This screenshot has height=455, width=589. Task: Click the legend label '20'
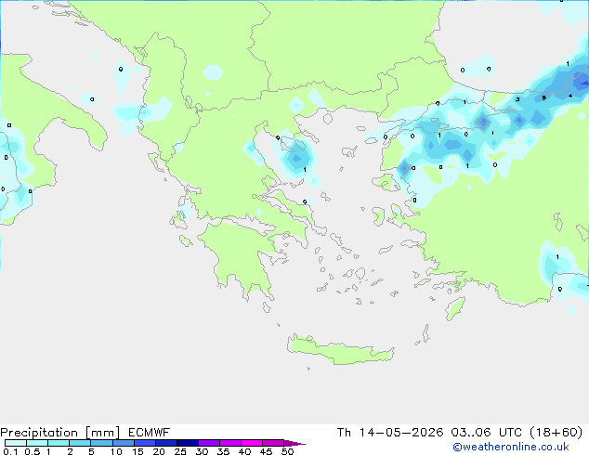pyautogui.click(x=159, y=451)
